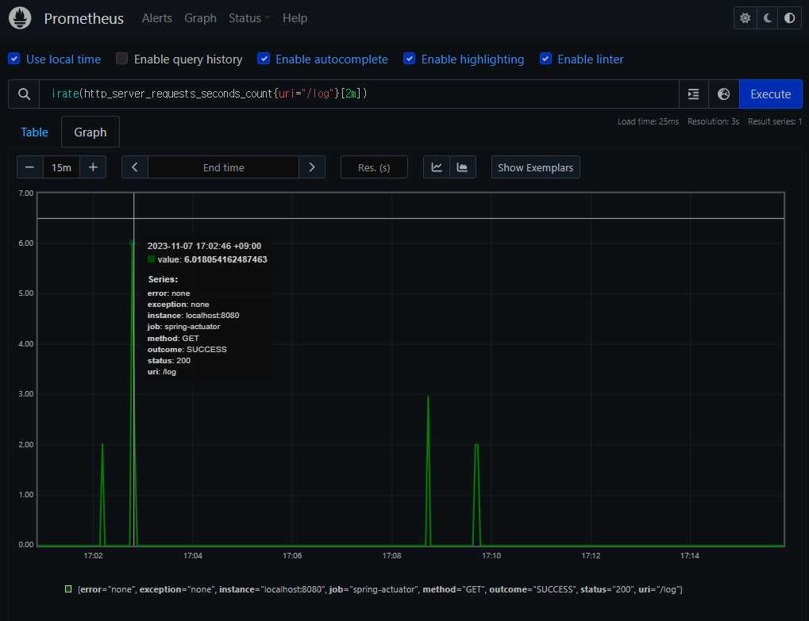The width and height of the screenshot is (809, 621).
Task: Move end time back with left chevron
Action: 135,167
